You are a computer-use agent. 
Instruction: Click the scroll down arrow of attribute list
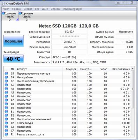(133, 135)
